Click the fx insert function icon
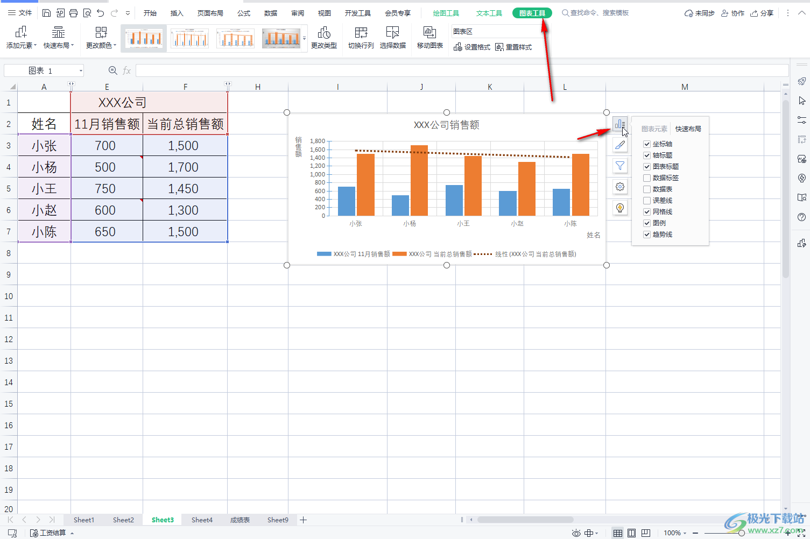 [x=127, y=70]
